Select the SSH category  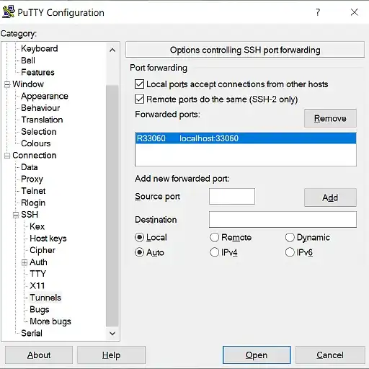[x=30, y=215]
